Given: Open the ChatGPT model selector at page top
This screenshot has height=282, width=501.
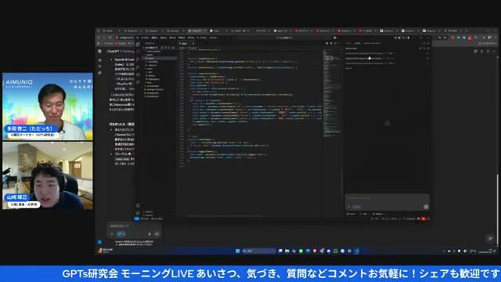Looking at the screenshot, I should pos(121,51).
